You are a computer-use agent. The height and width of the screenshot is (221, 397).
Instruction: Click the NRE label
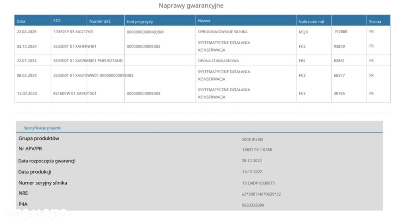click(23, 193)
